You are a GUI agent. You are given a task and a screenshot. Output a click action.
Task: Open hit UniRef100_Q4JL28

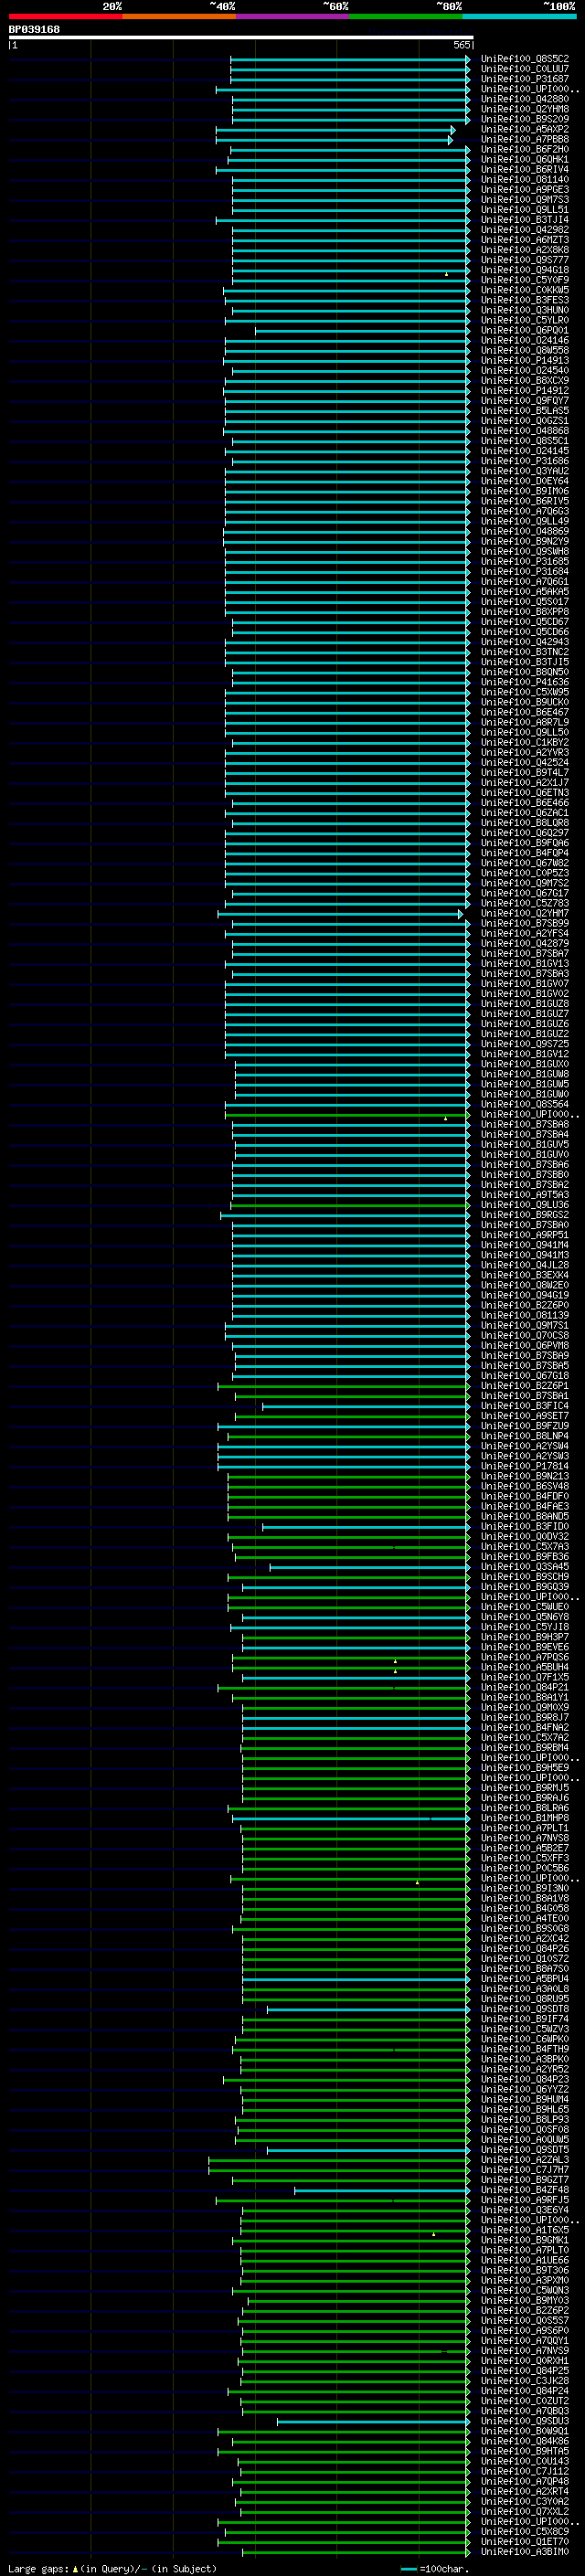[525, 1265]
